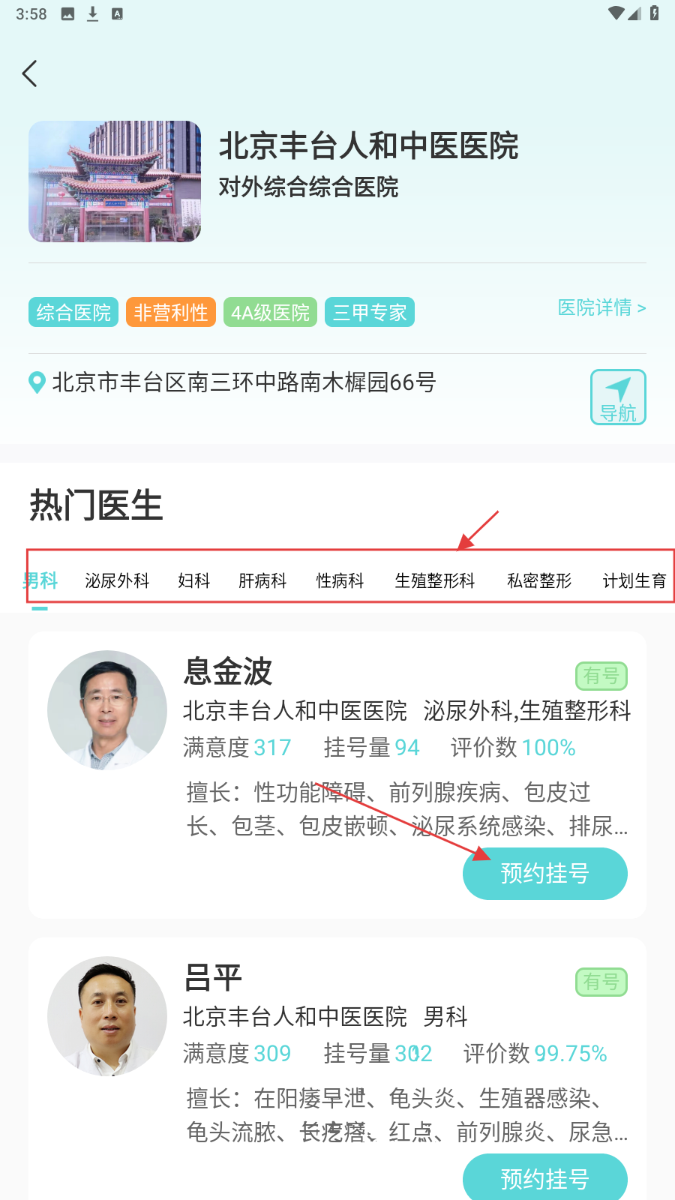This screenshot has height=1200, width=675.
Task: Open the 肝病科 department tab
Action: point(262,580)
